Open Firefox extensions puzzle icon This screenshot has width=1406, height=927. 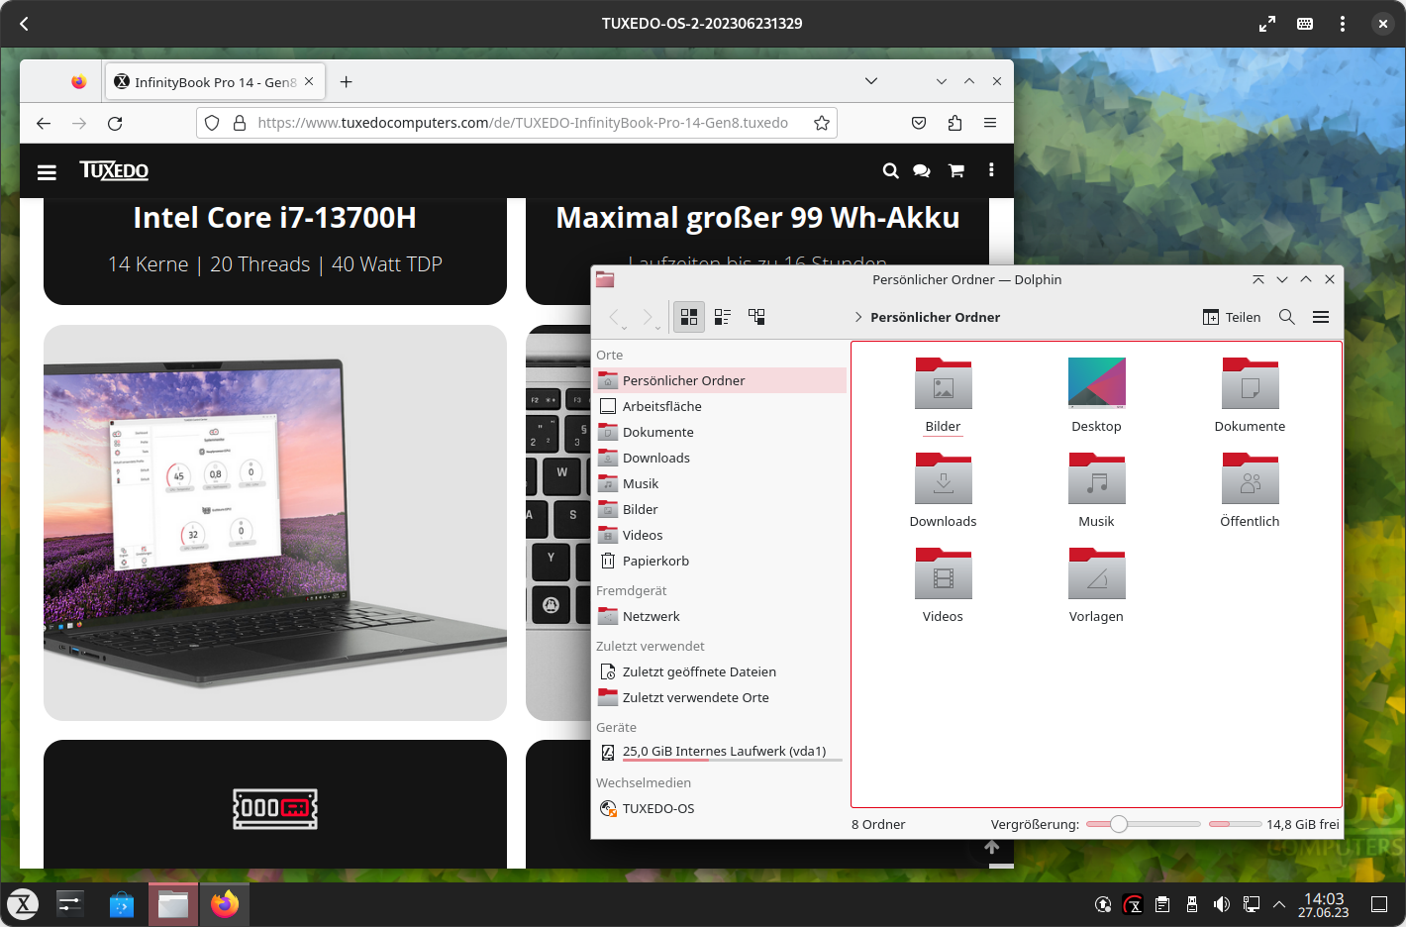954,123
